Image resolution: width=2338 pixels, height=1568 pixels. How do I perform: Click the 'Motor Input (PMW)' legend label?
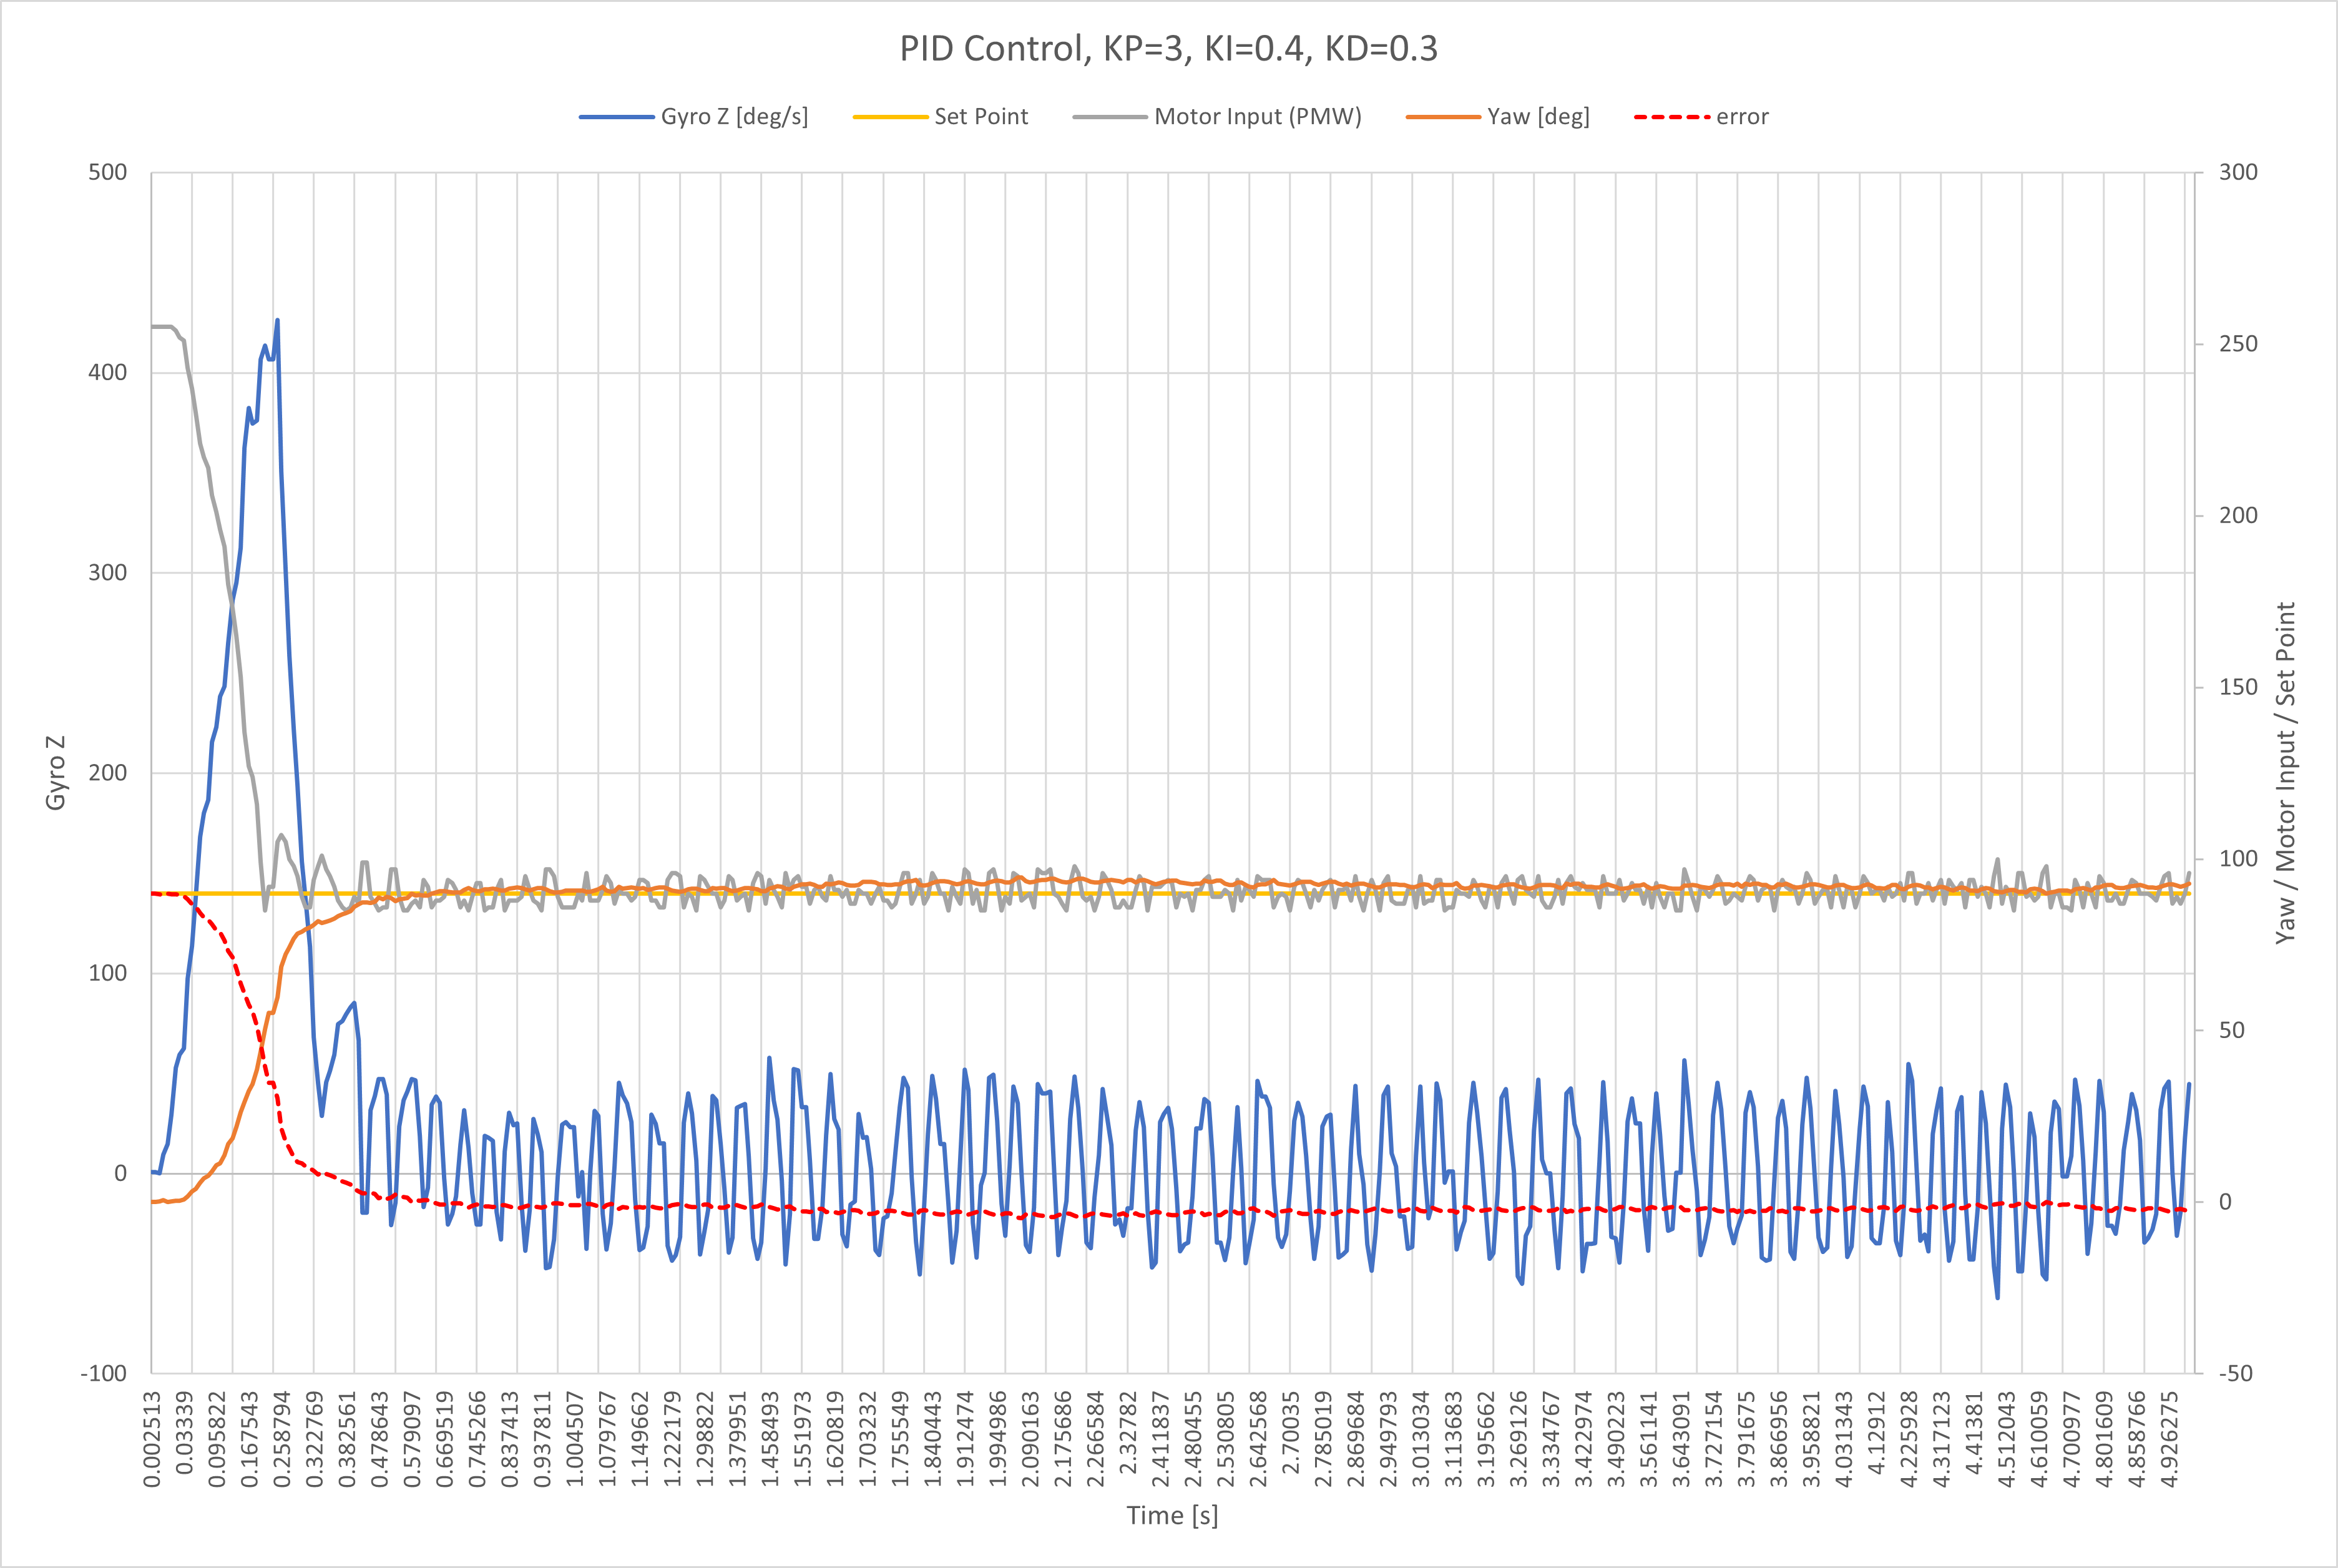point(1258,117)
